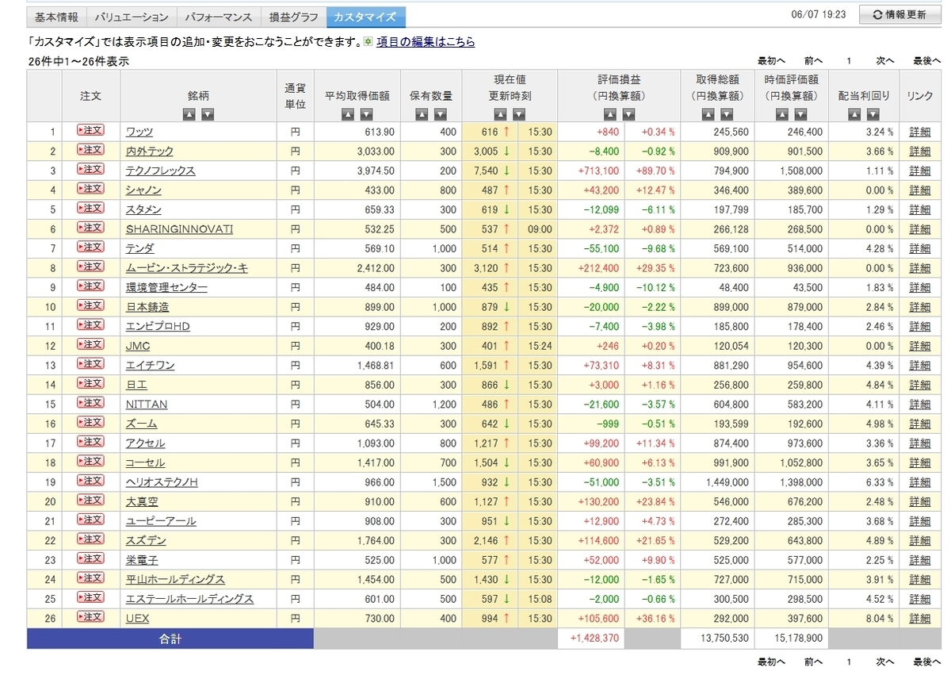Switch to 損益グラフ tab

[294, 17]
